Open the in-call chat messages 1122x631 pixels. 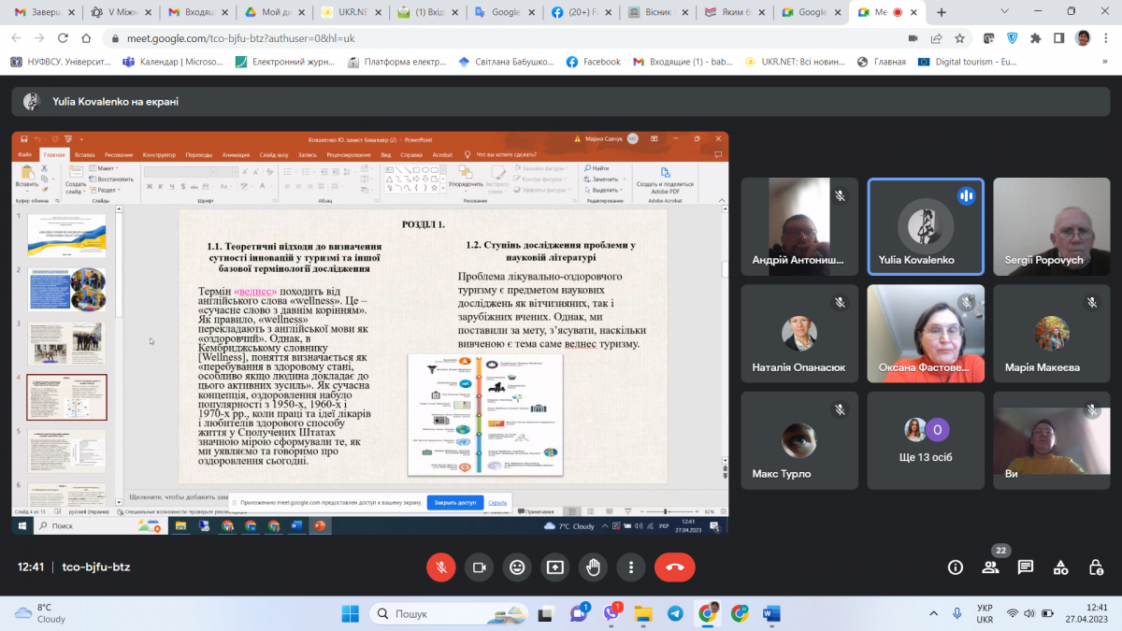1026,566
